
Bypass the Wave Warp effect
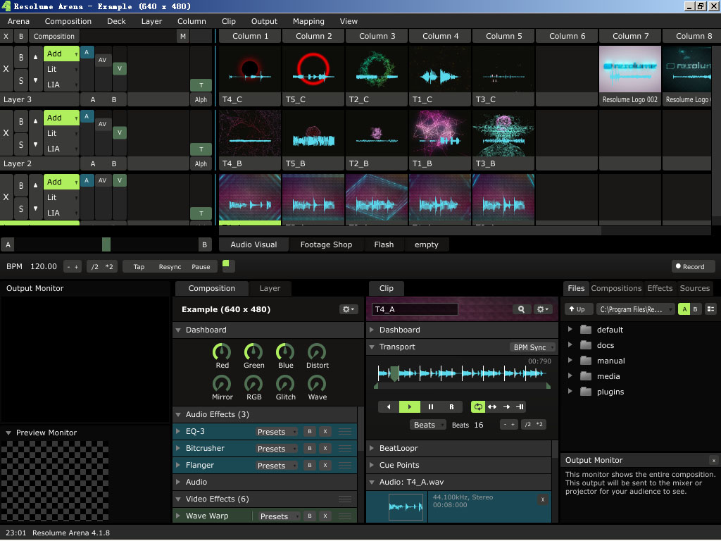click(310, 516)
